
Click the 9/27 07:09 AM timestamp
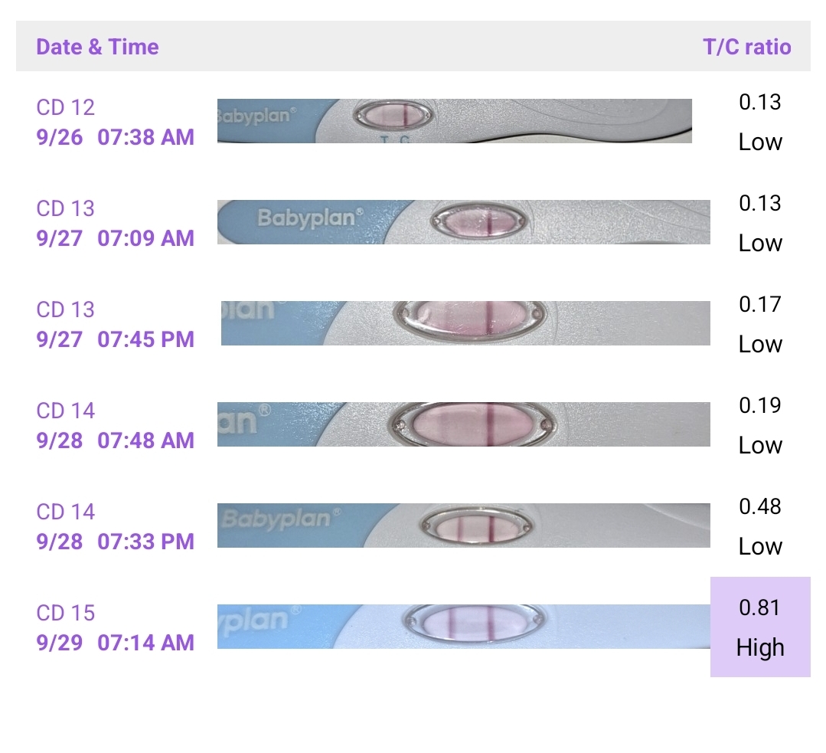(x=116, y=238)
